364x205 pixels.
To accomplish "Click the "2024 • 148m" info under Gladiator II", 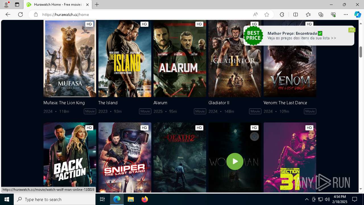I will [221, 111].
